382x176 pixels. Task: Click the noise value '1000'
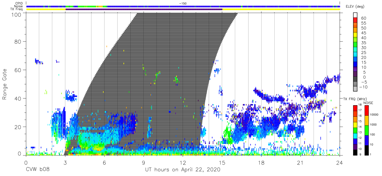pyautogui.click(x=373, y=125)
